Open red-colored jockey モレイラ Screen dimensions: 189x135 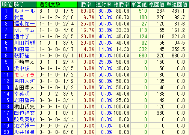24,75
